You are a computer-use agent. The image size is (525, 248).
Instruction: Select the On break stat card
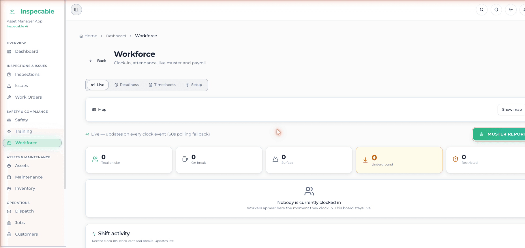[219, 160]
